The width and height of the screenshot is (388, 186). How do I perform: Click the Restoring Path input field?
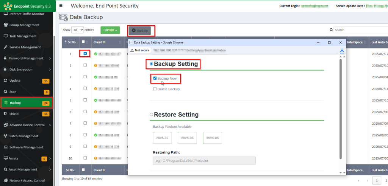click(x=204, y=161)
